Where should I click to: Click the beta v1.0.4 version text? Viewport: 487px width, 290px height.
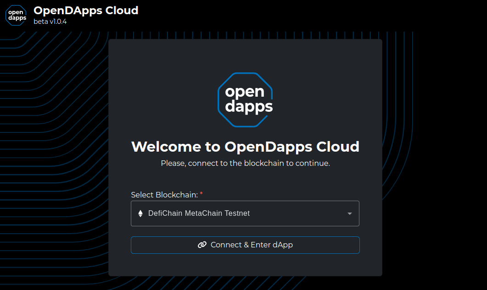click(50, 22)
